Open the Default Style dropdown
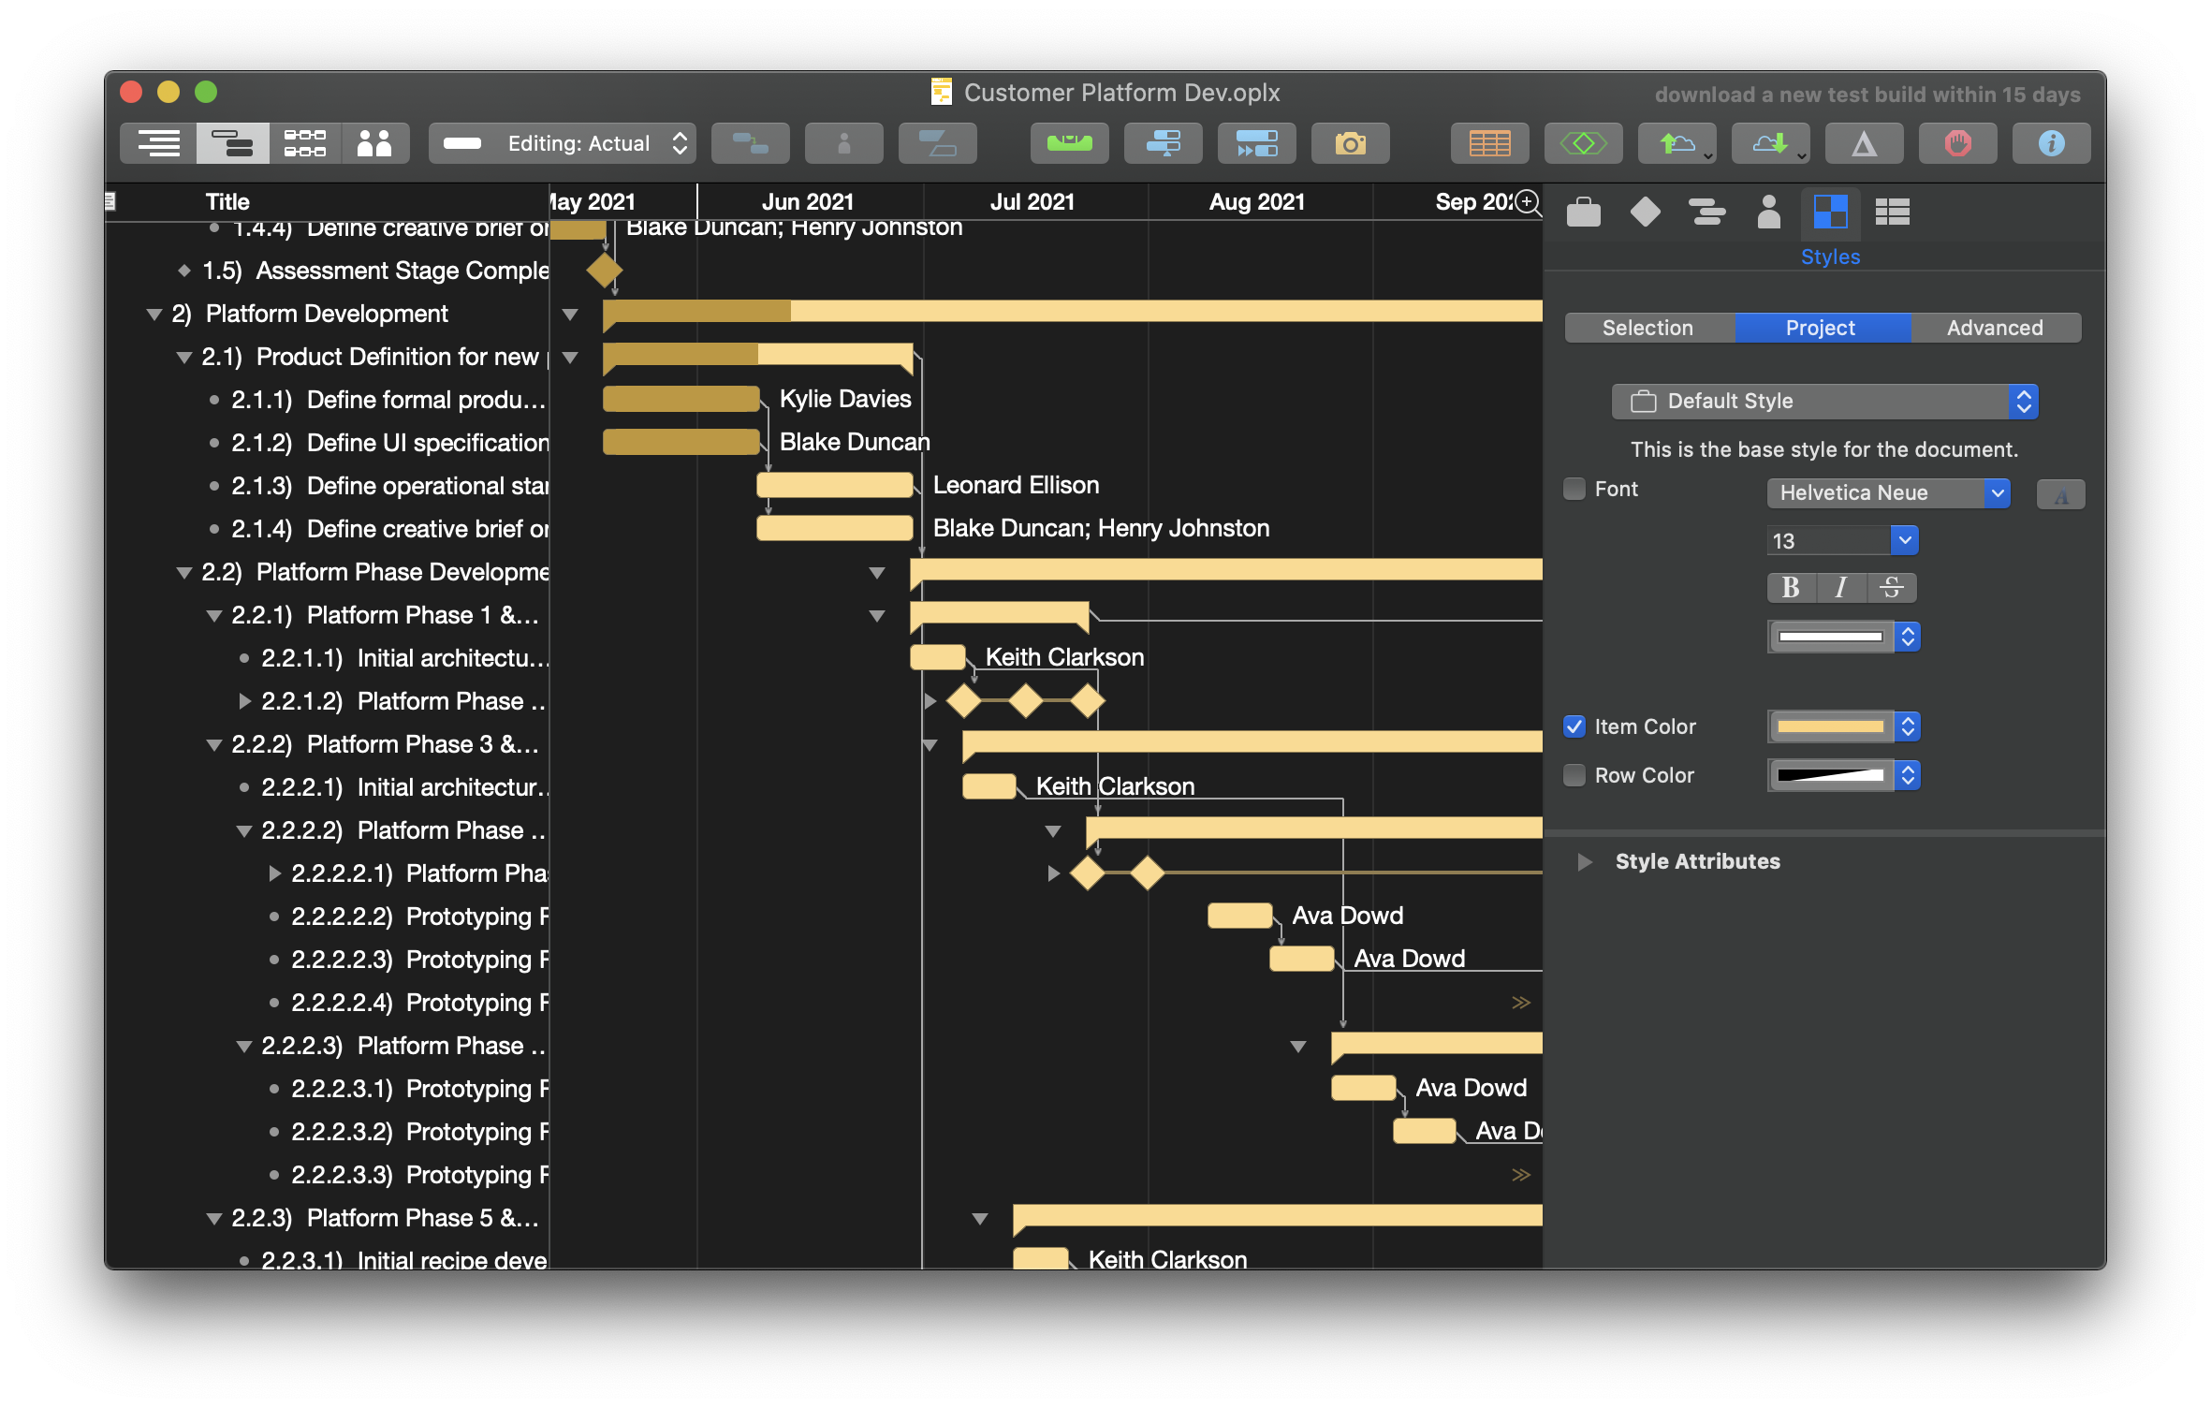The height and width of the screenshot is (1408, 2211). click(1827, 400)
